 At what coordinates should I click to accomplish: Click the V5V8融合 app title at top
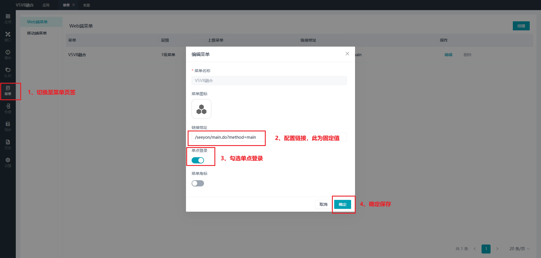[x=25, y=5]
